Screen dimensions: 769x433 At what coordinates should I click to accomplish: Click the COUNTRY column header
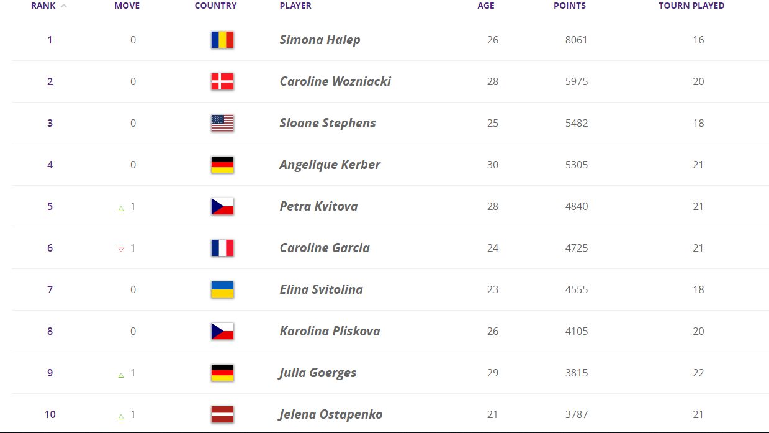click(x=215, y=6)
